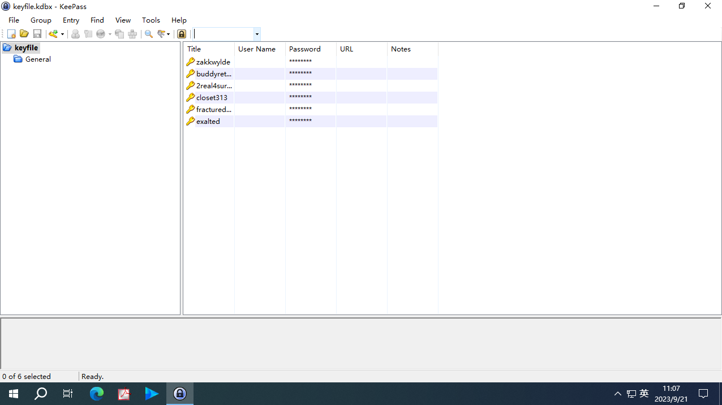The image size is (722, 405).
Task: Click the input method indicator 英
Action: pyautogui.click(x=644, y=394)
